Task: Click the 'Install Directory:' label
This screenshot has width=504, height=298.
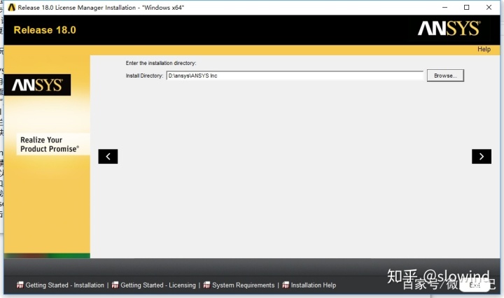Action: pyautogui.click(x=144, y=76)
